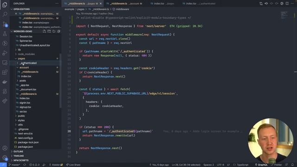Click the open changes icon in editor toolbar
Viewport: 297px width, 167px height.
[x=261, y=3]
